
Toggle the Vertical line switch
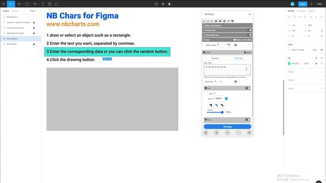[x=249, y=30]
